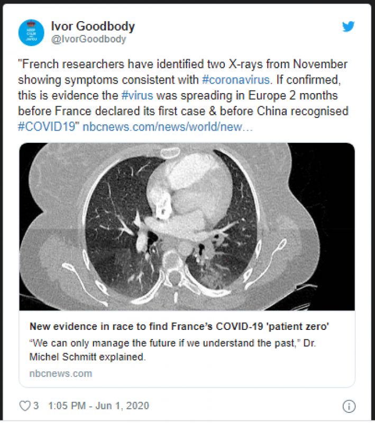Click the Twitter bird logo icon
The width and height of the screenshot is (375, 423).
348,27
